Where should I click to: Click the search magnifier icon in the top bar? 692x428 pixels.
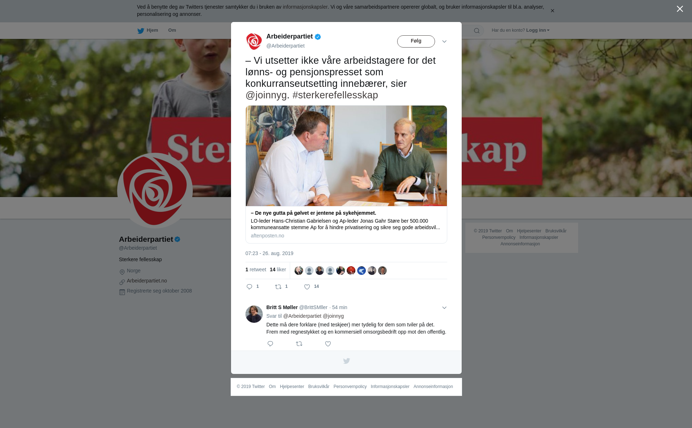477,31
